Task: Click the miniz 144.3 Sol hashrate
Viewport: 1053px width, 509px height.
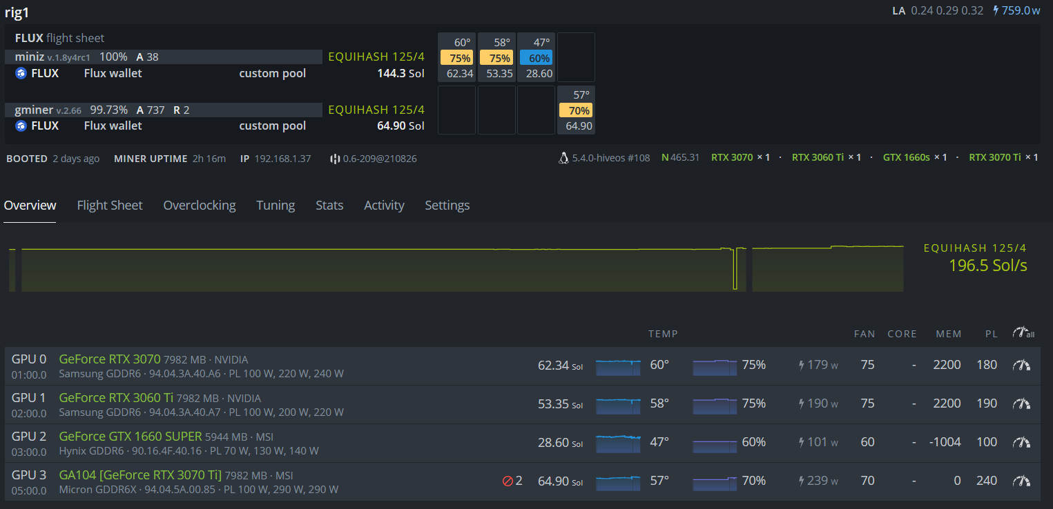Action: tap(400, 73)
